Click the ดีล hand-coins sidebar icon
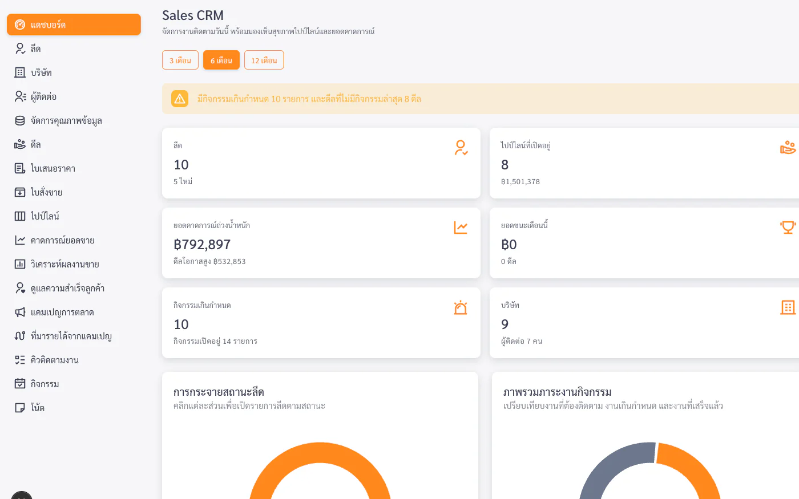This screenshot has height=499, width=799. click(20, 144)
